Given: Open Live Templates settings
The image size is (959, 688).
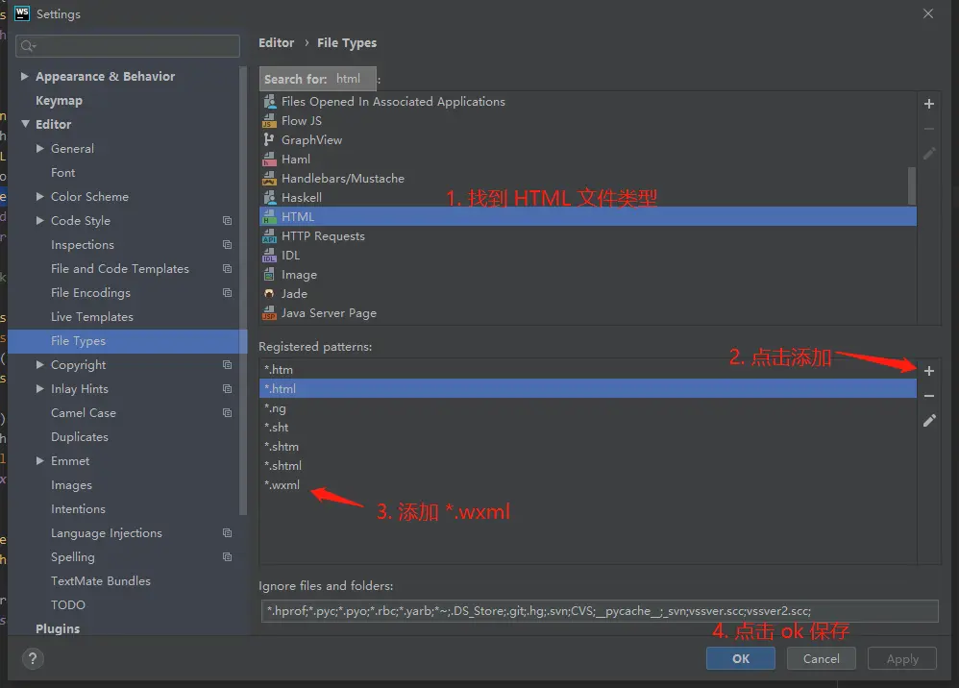Looking at the screenshot, I should (91, 317).
